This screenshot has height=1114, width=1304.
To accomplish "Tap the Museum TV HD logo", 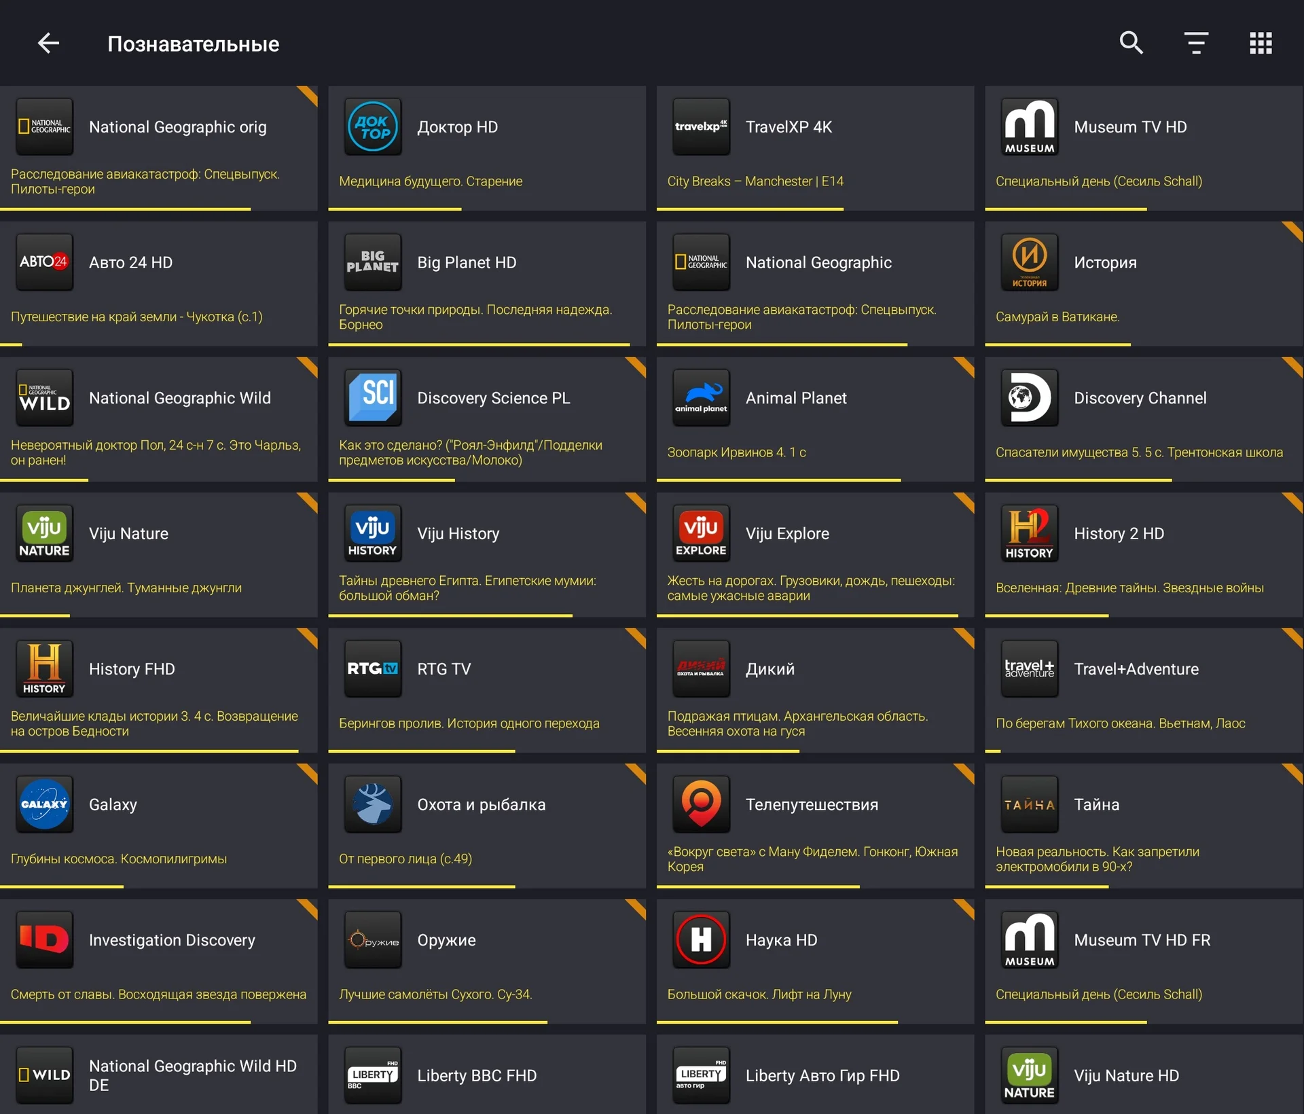I will pyautogui.click(x=1030, y=127).
